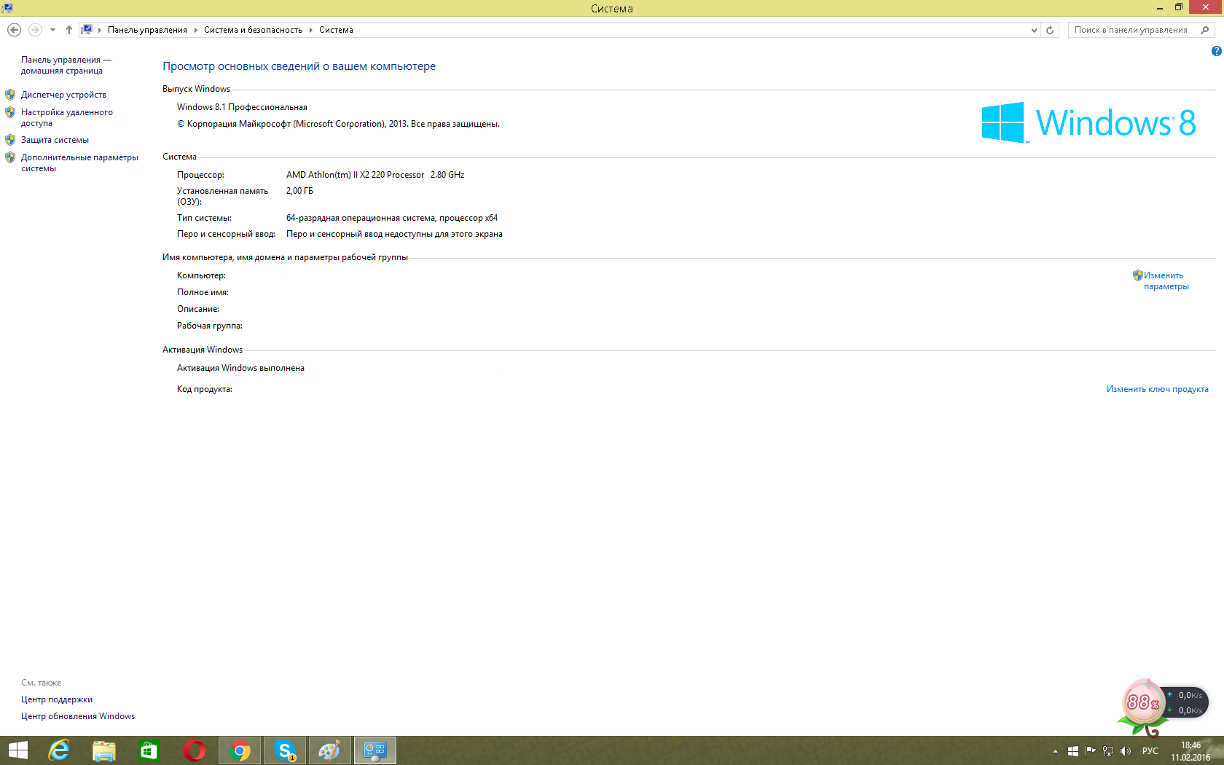Open the network icon in system tray
Image resolution: width=1224 pixels, height=765 pixels.
pyautogui.click(x=1108, y=751)
